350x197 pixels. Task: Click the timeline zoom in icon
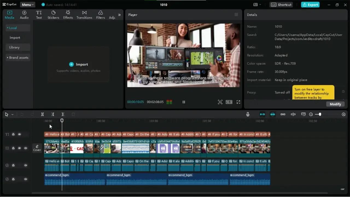point(344,114)
